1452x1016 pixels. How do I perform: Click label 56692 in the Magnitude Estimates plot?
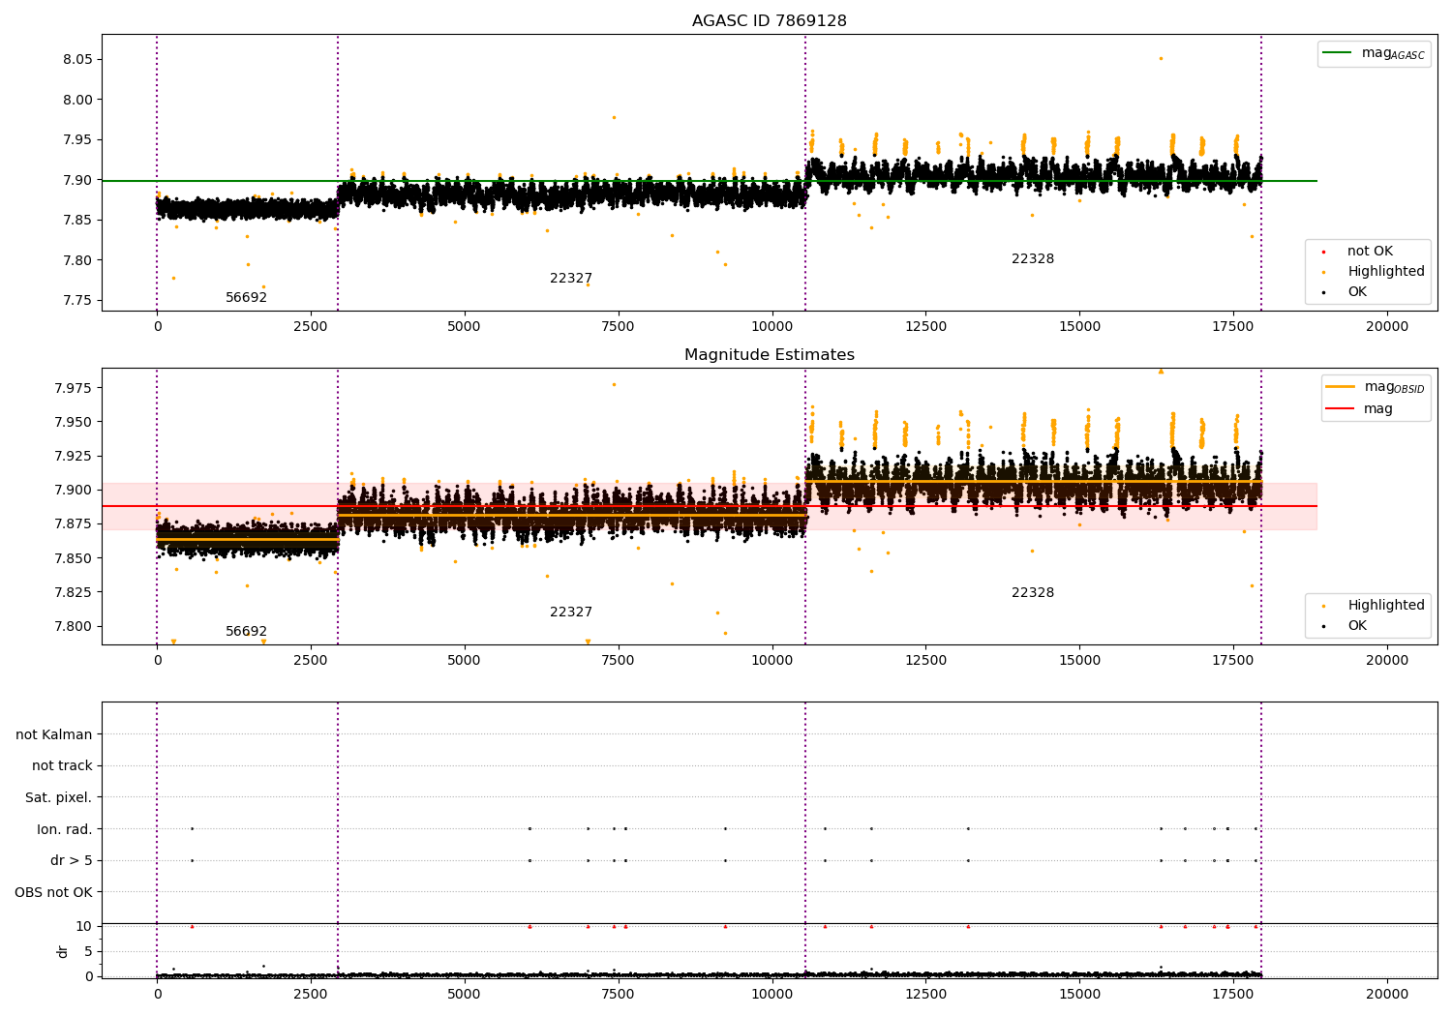(246, 632)
